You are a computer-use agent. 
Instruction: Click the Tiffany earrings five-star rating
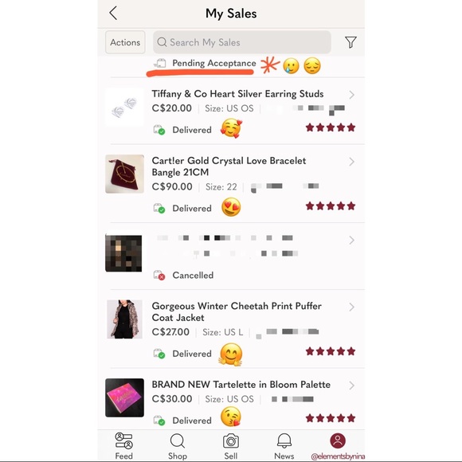point(331,127)
